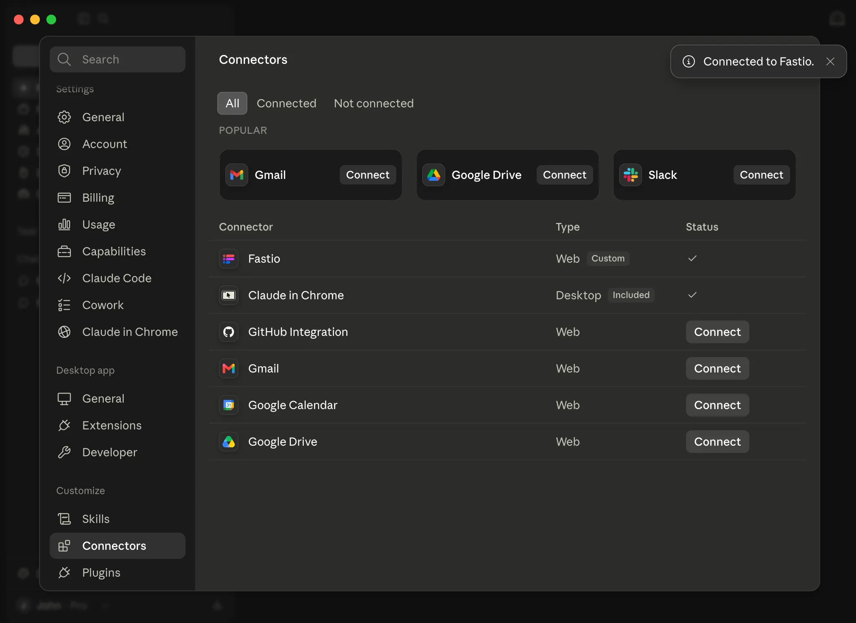Screen dimensions: 856x623
Task: Click the General gear icon under Settings
Action: (x=64, y=117)
